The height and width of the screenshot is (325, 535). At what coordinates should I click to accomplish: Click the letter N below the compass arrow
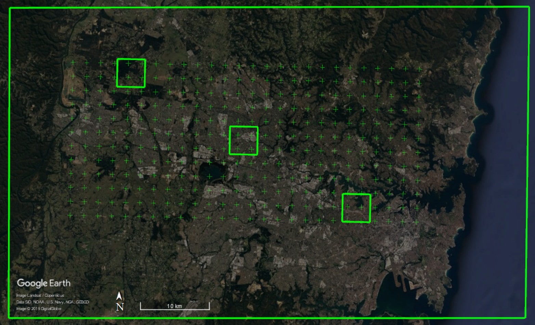[x=119, y=307]
